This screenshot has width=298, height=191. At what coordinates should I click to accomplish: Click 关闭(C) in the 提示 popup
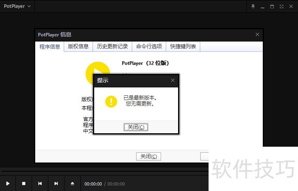pos(136,127)
